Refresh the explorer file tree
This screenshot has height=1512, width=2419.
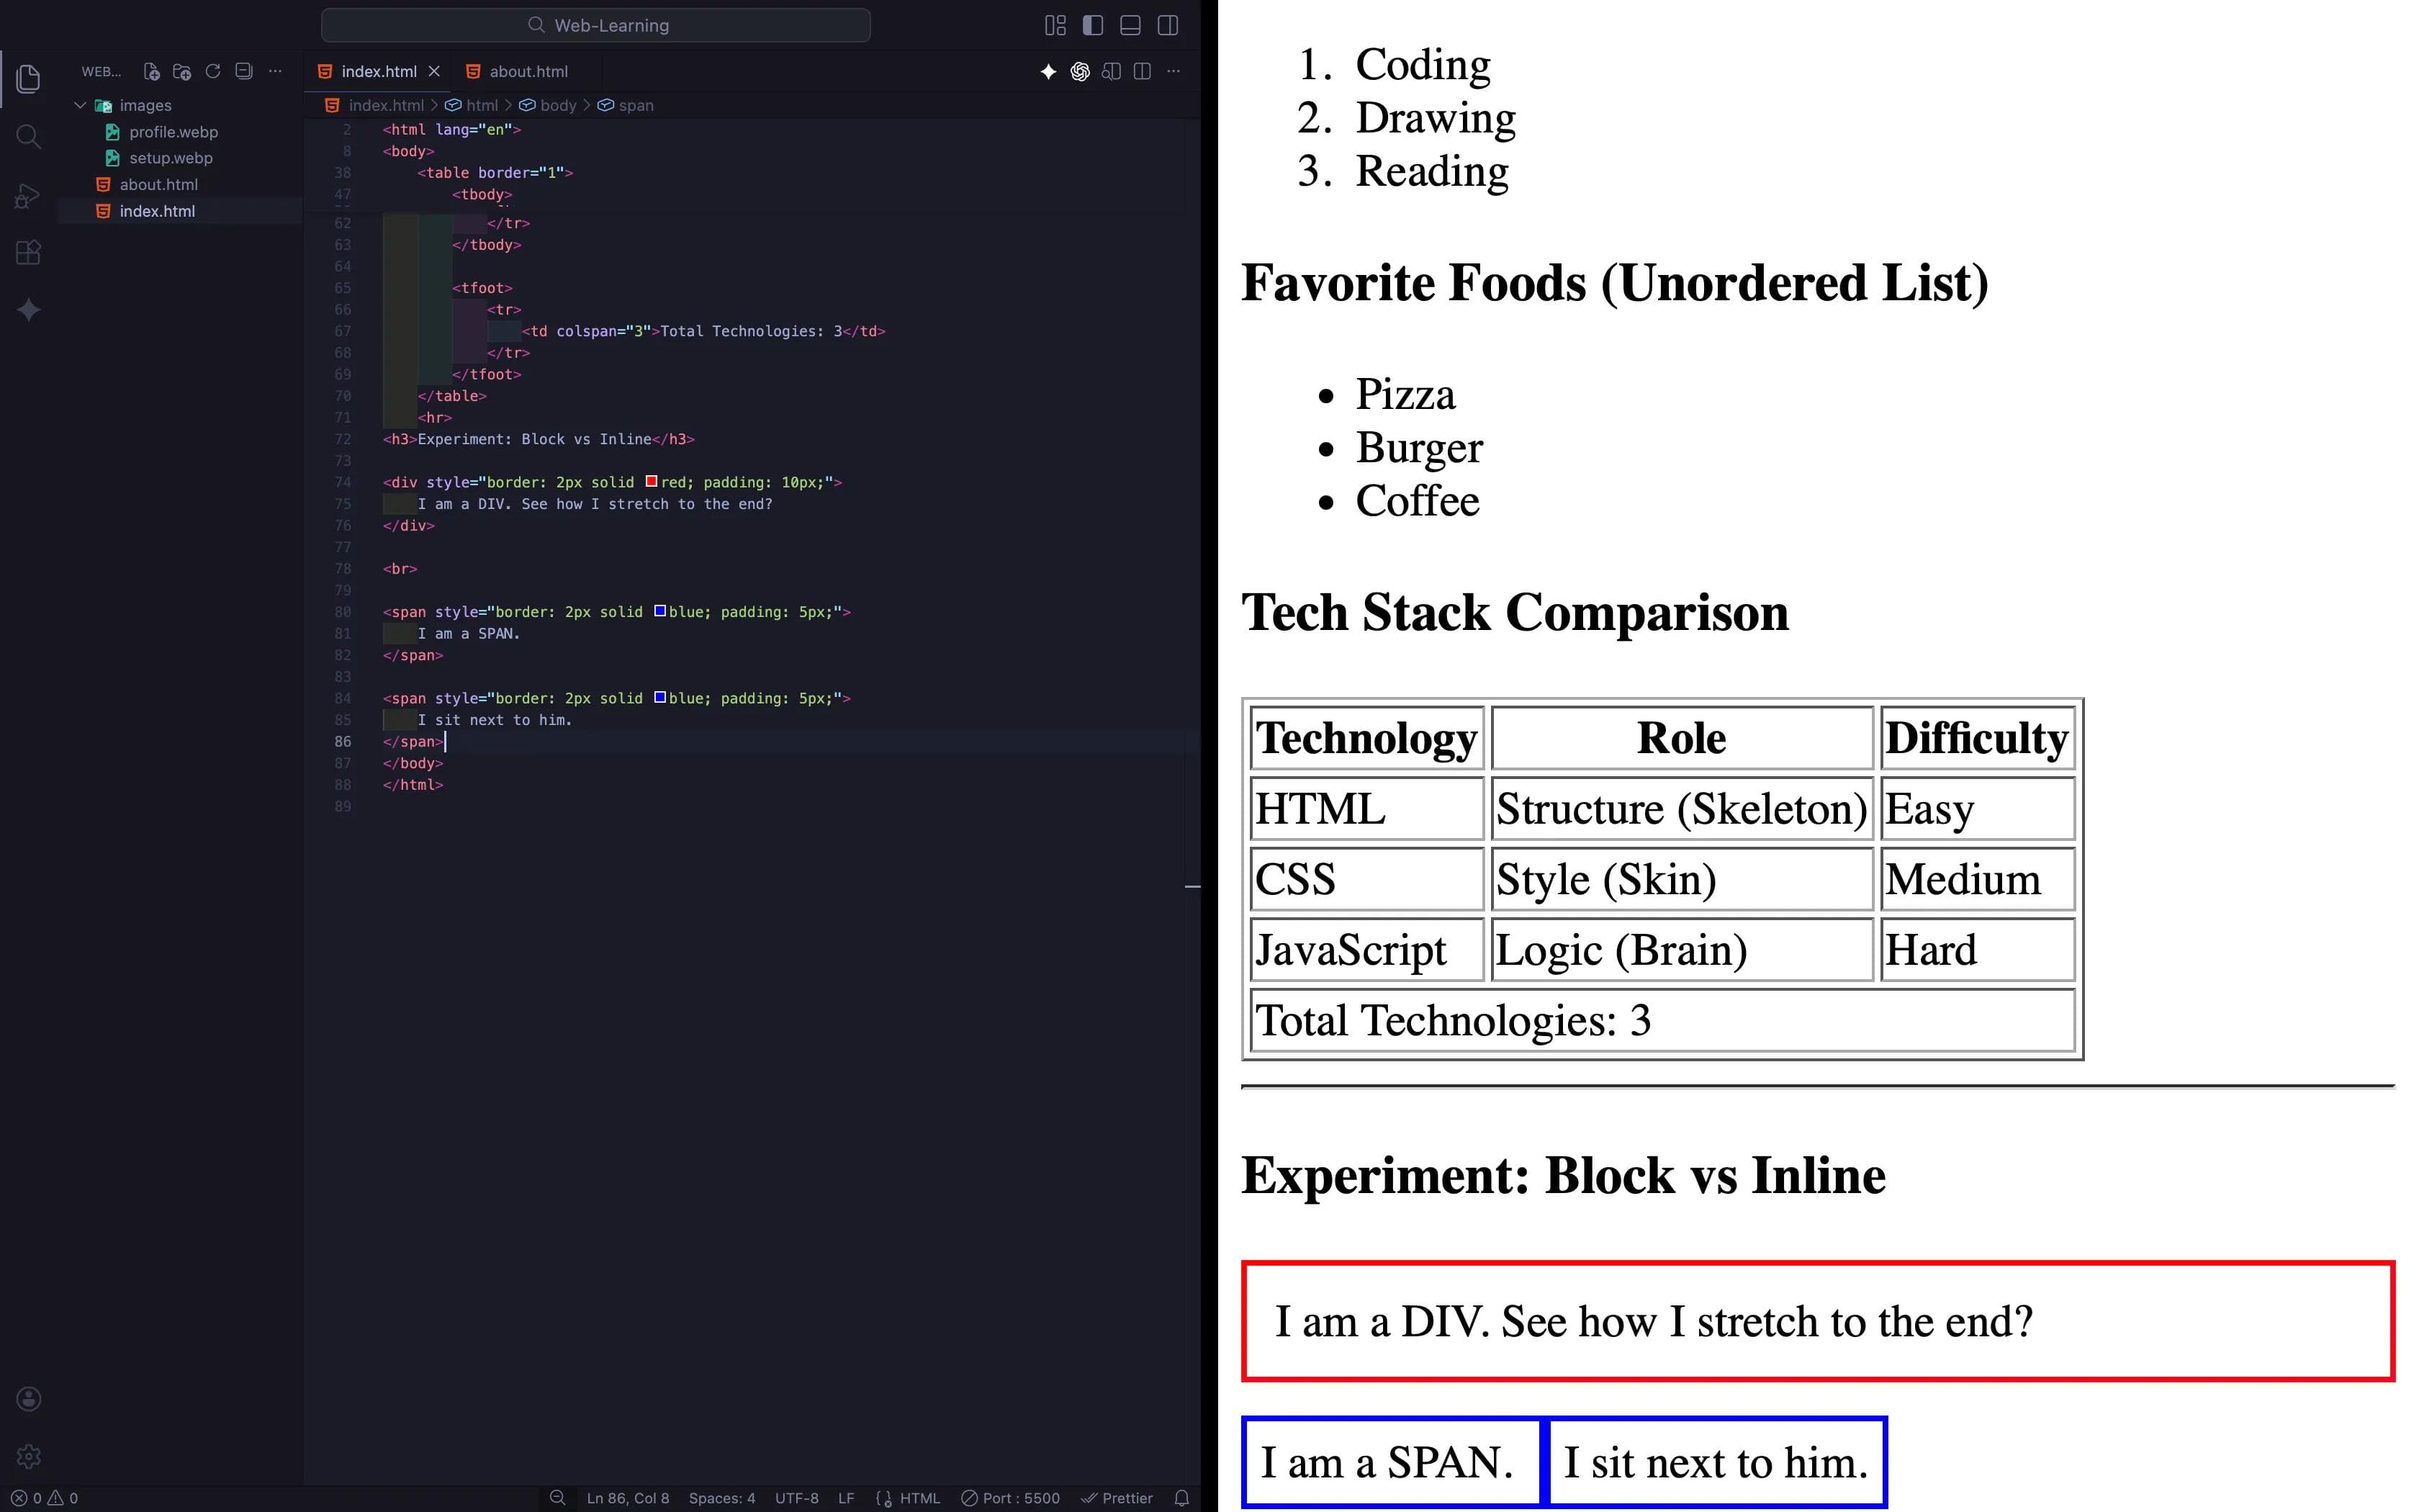pos(213,71)
